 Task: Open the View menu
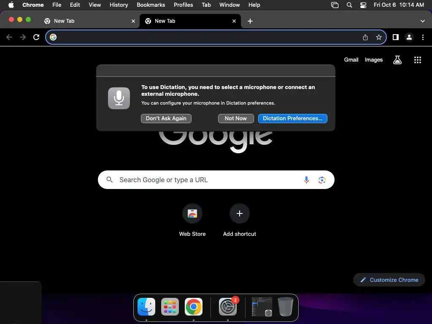pyautogui.click(x=95, y=5)
